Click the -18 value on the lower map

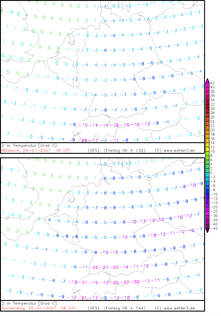tap(152, 235)
